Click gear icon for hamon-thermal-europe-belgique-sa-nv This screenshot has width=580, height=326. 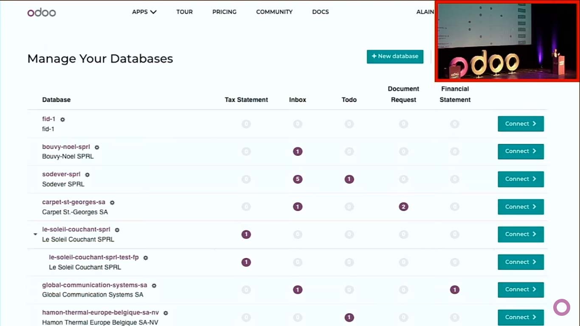[166, 313]
